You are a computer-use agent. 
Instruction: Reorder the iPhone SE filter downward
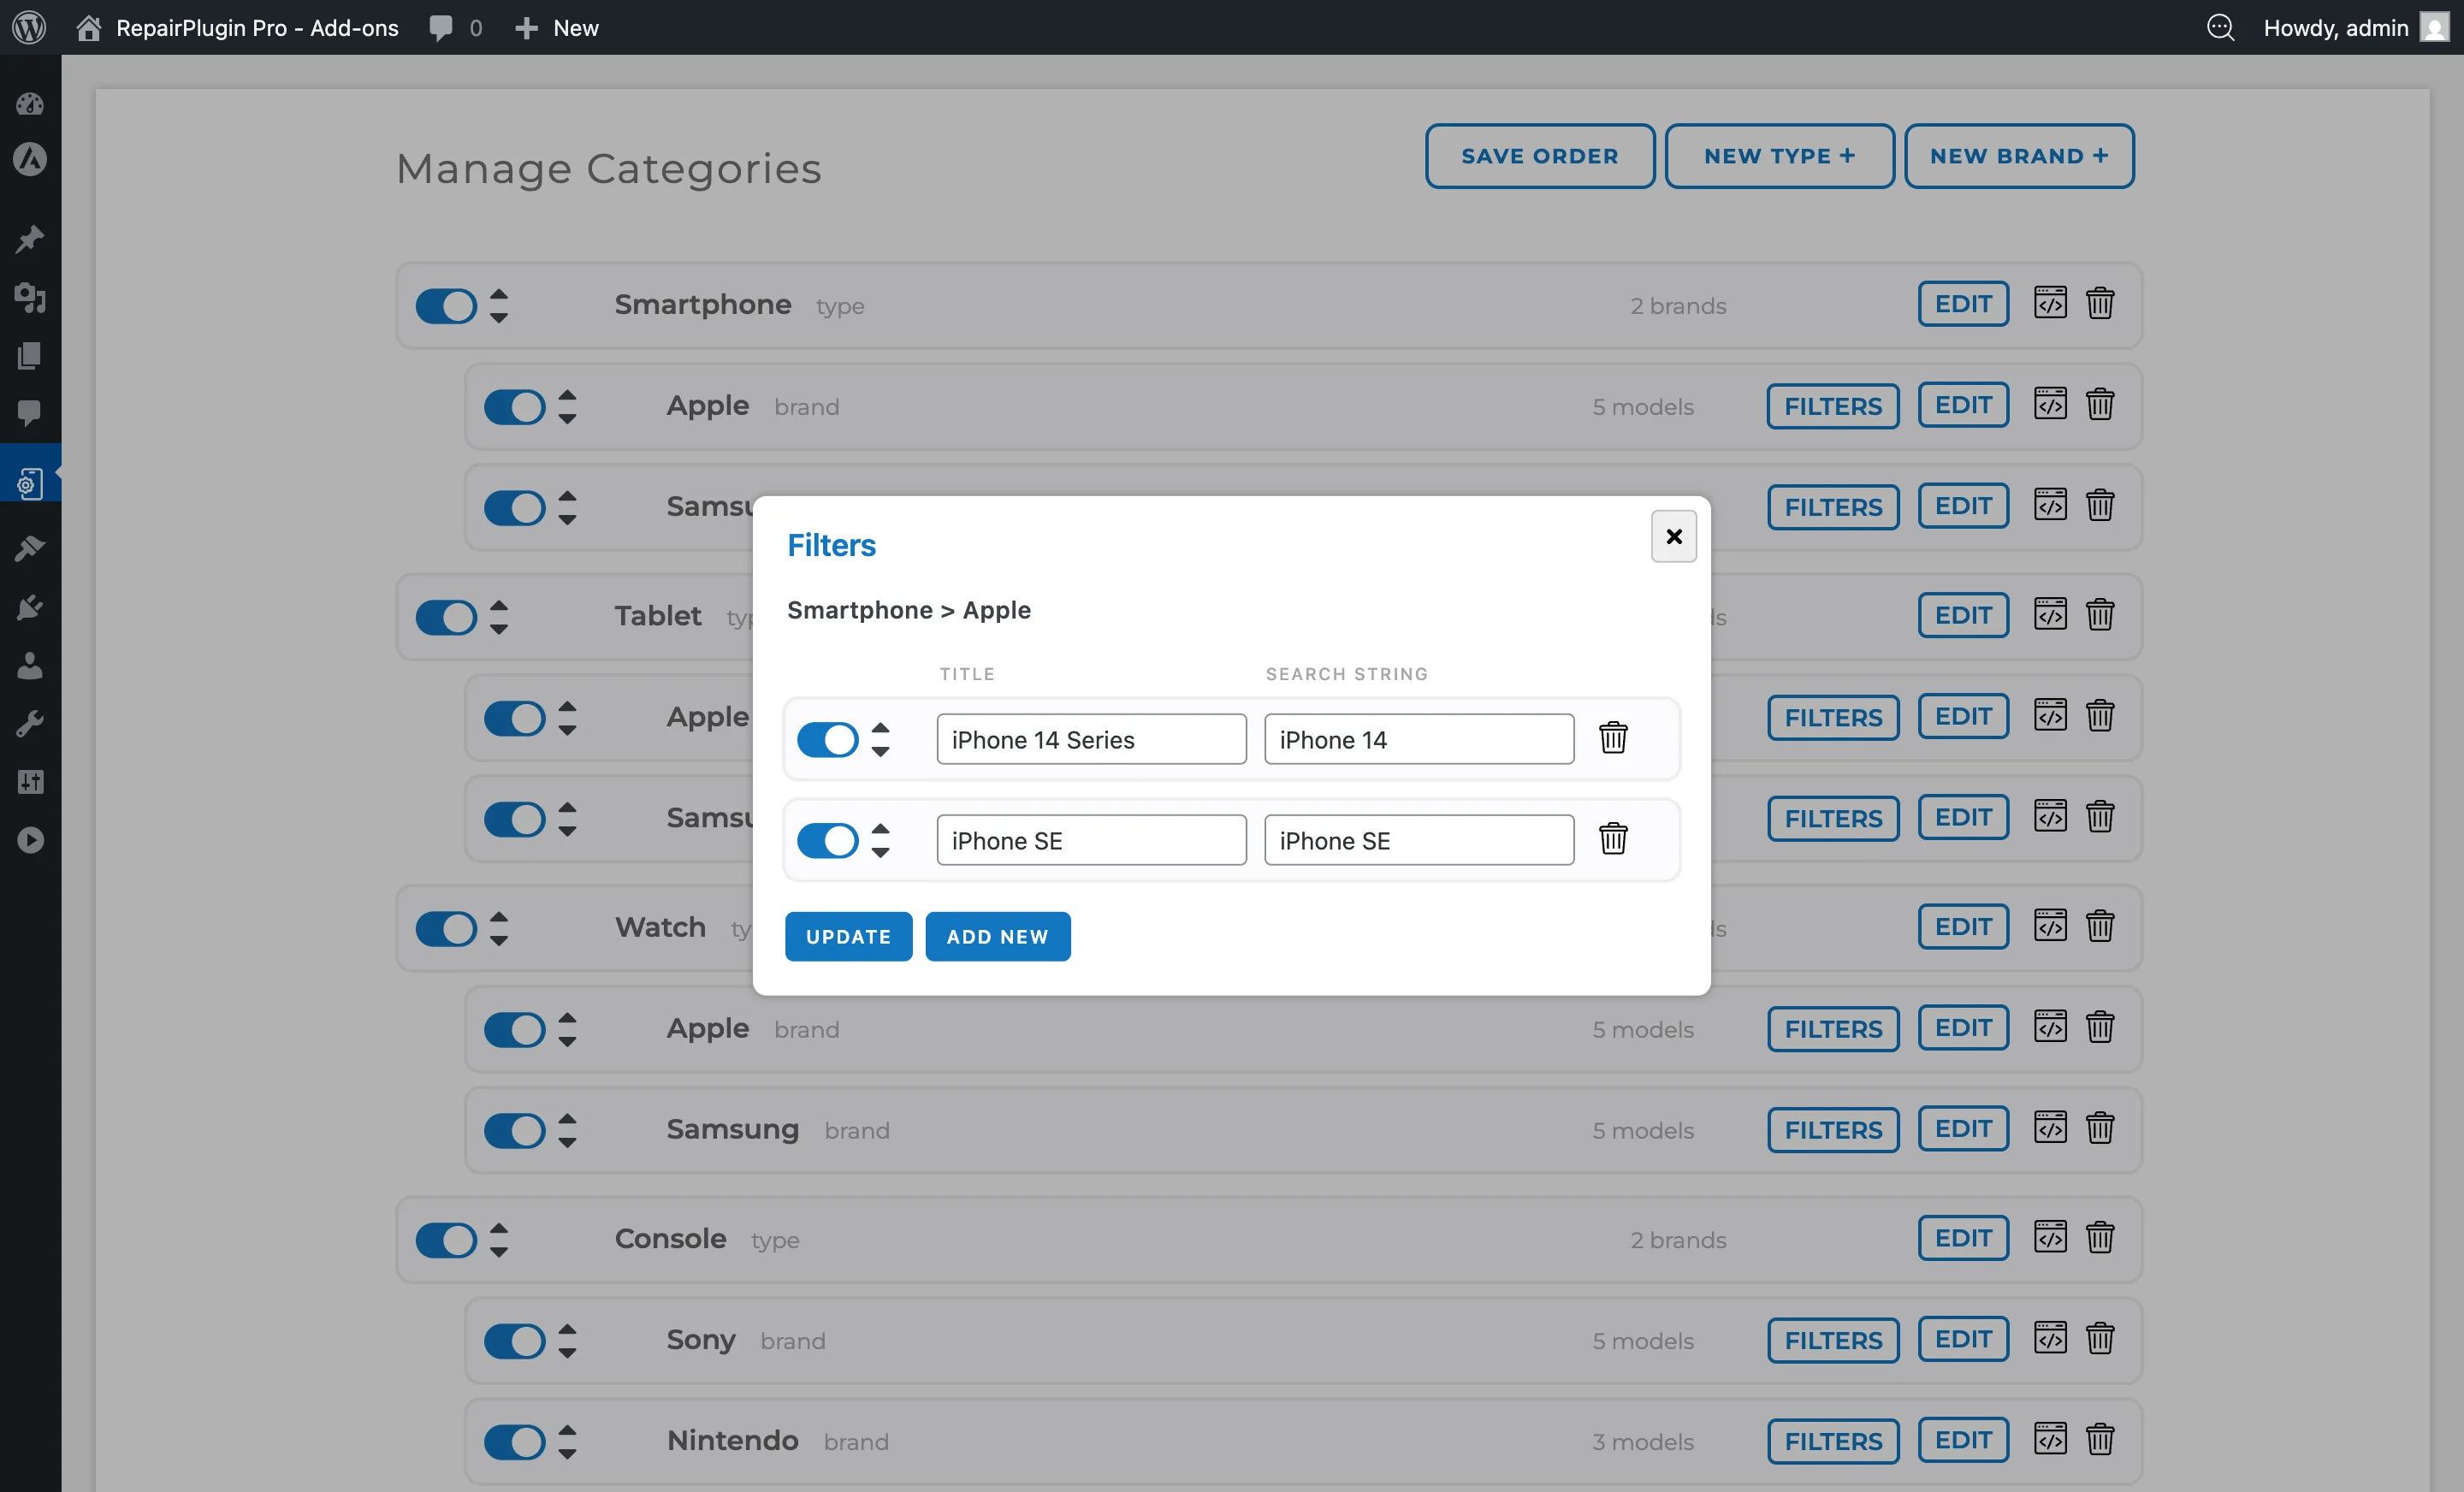tap(881, 851)
